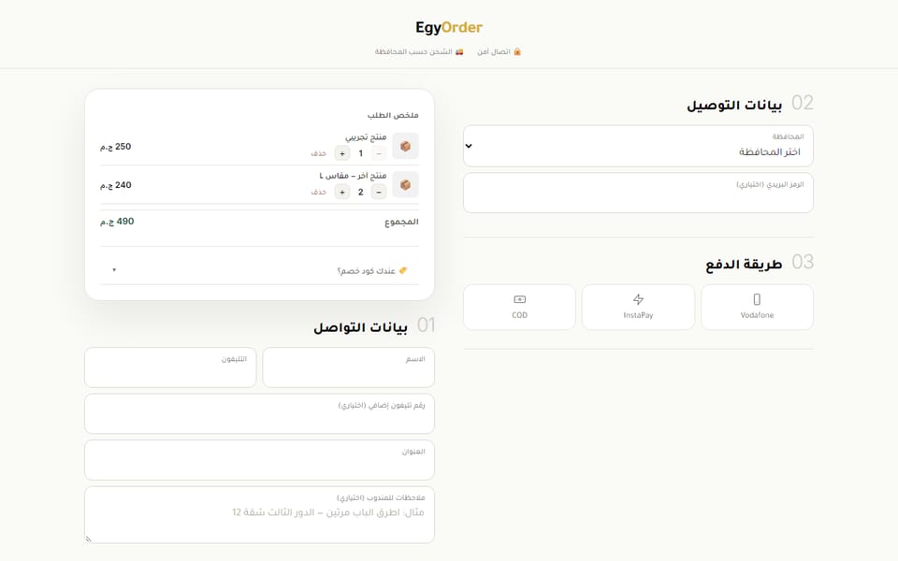Select COD payment method

(519, 307)
